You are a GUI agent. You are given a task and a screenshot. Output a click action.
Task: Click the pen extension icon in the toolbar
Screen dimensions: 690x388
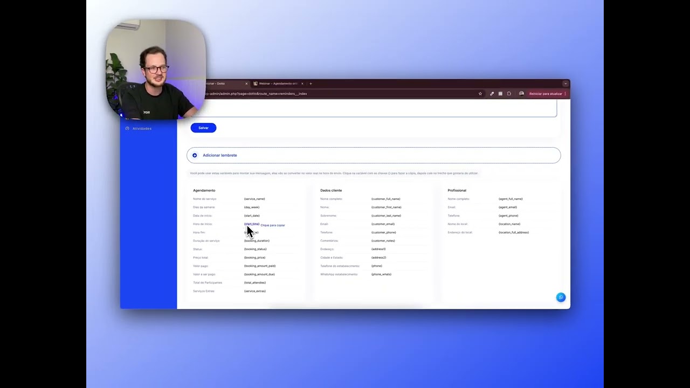(x=492, y=94)
